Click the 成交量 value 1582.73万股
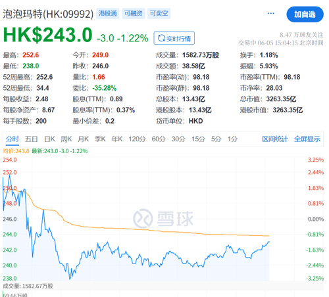The height and width of the screenshot is (297, 329). pos(201,55)
